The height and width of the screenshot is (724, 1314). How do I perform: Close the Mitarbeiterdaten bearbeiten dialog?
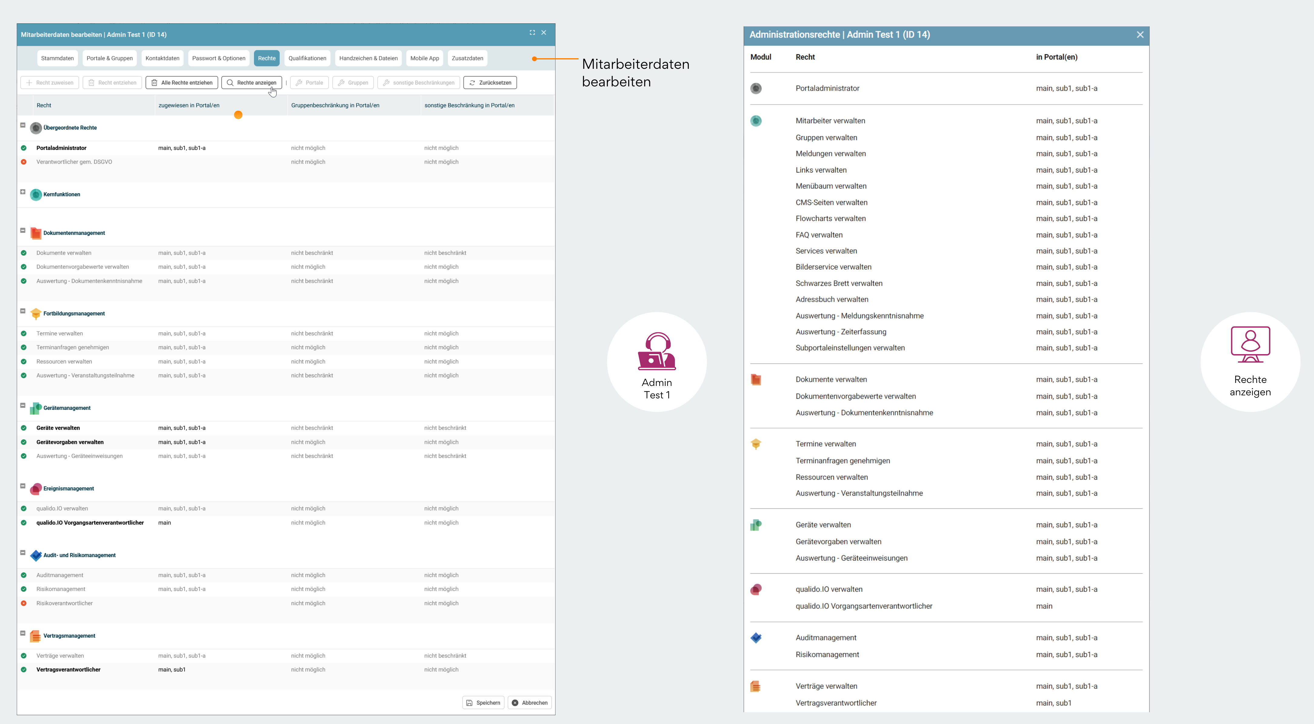click(x=544, y=33)
